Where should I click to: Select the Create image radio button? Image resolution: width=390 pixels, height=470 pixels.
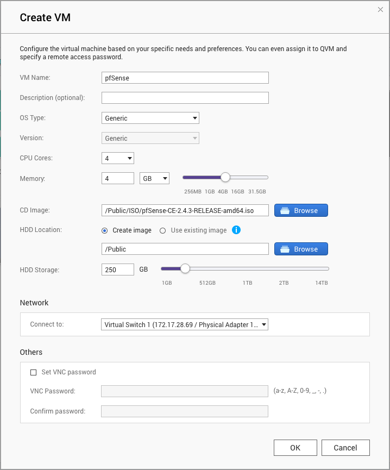tap(105, 230)
